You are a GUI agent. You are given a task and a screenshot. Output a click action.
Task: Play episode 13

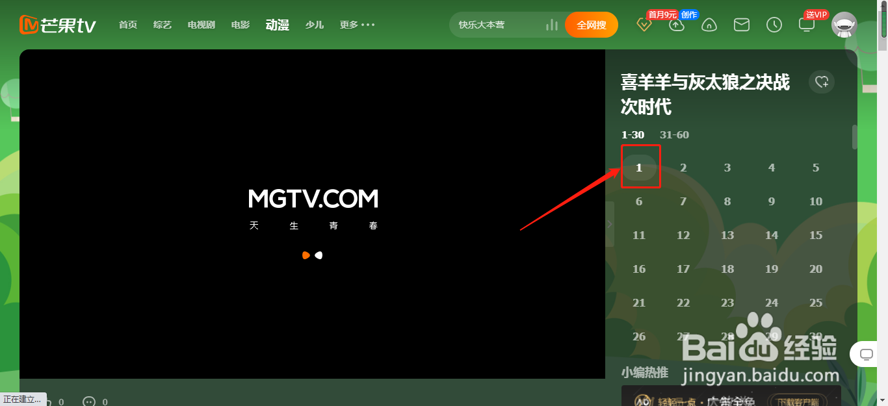point(727,235)
